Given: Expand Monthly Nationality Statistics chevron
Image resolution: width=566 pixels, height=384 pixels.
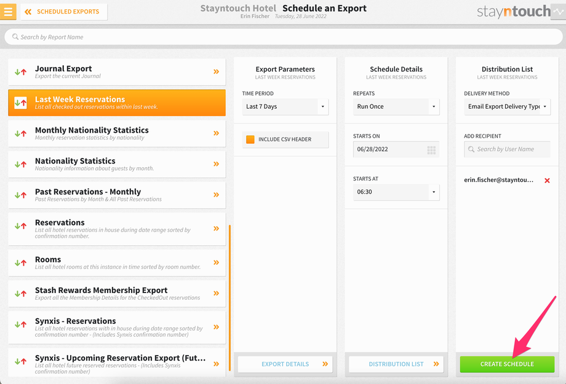Looking at the screenshot, I should 216,133.
